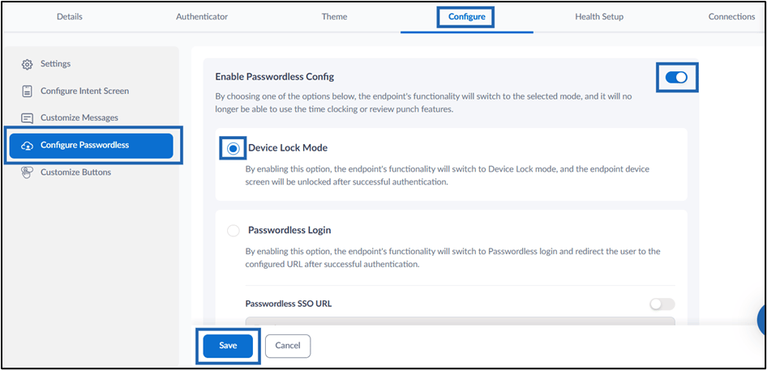Click the Customize Buttons hand icon

tap(28, 172)
